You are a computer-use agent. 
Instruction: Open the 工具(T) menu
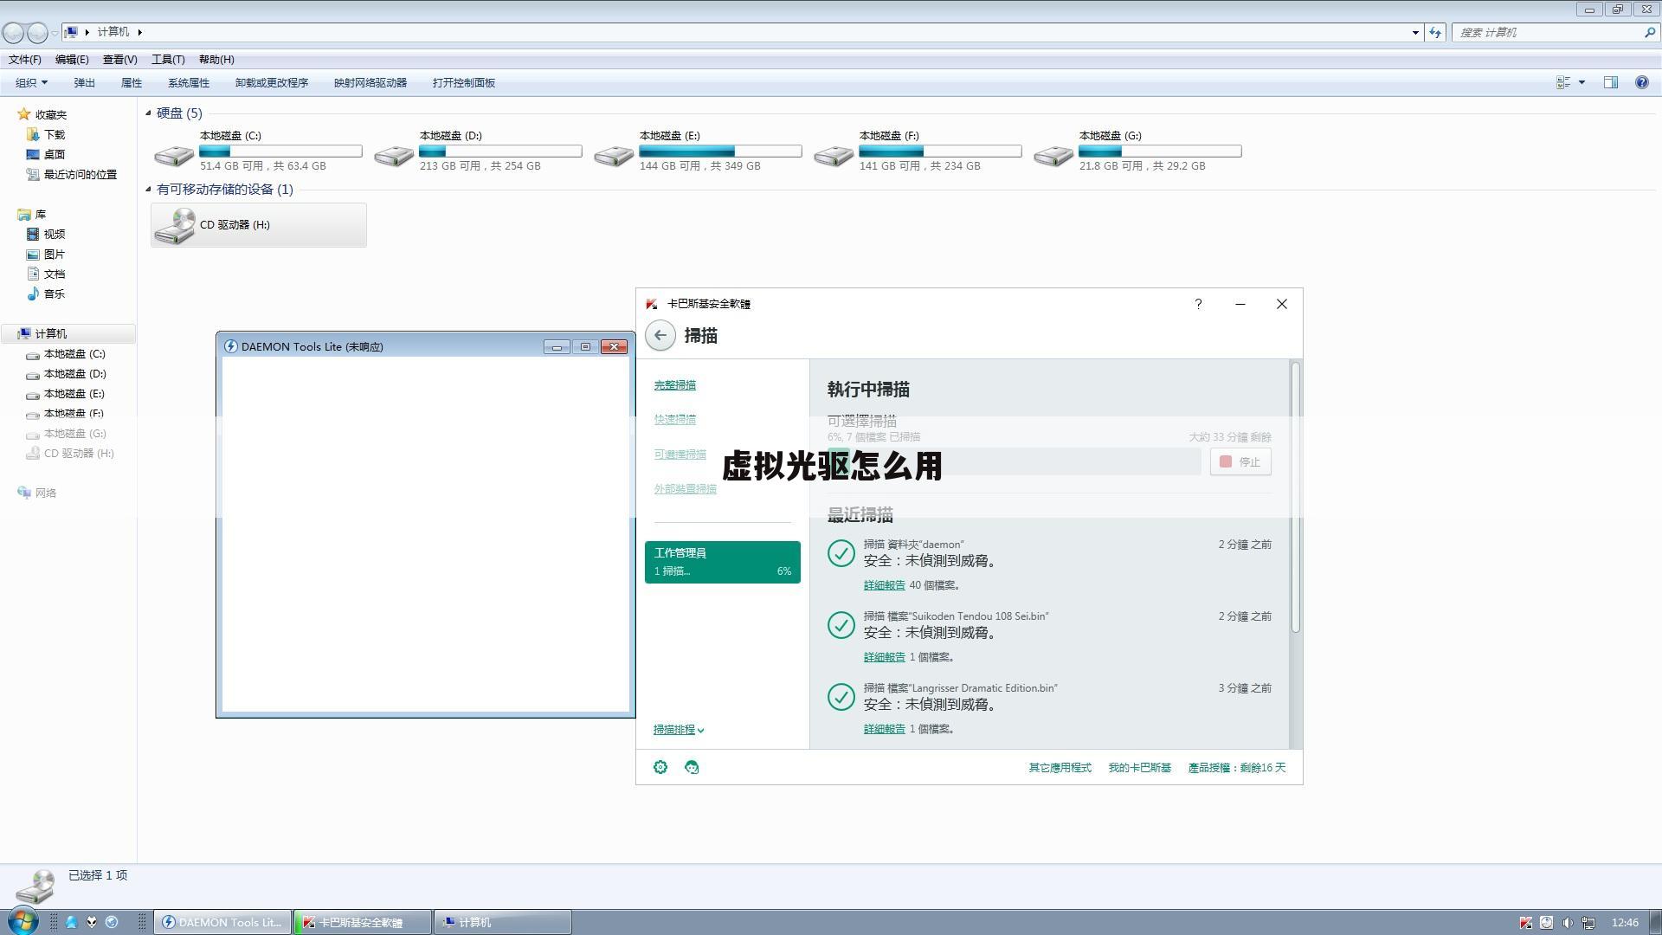tap(168, 59)
